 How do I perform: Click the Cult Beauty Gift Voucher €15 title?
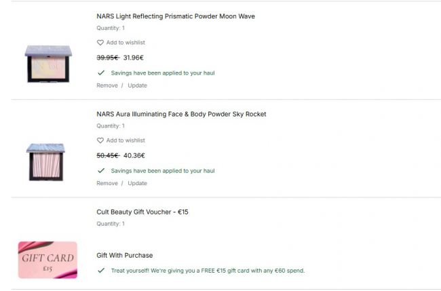point(142,212)
